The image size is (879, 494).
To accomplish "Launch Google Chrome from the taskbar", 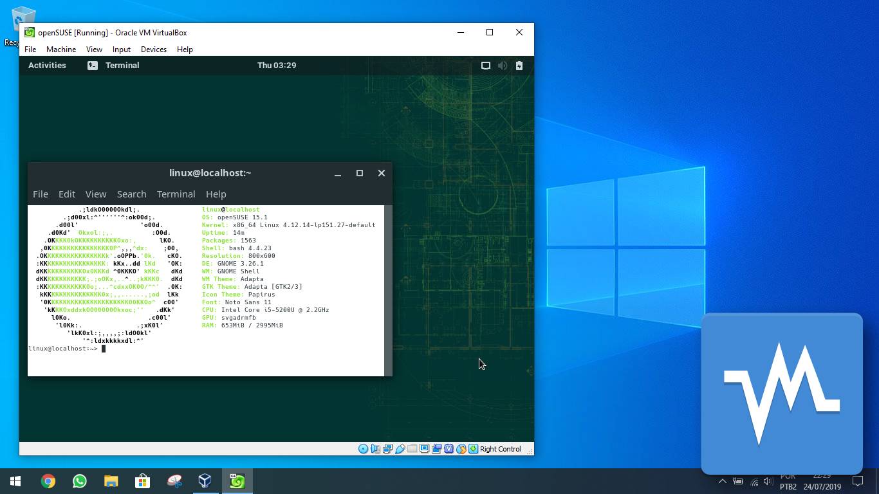I will 48,481.
